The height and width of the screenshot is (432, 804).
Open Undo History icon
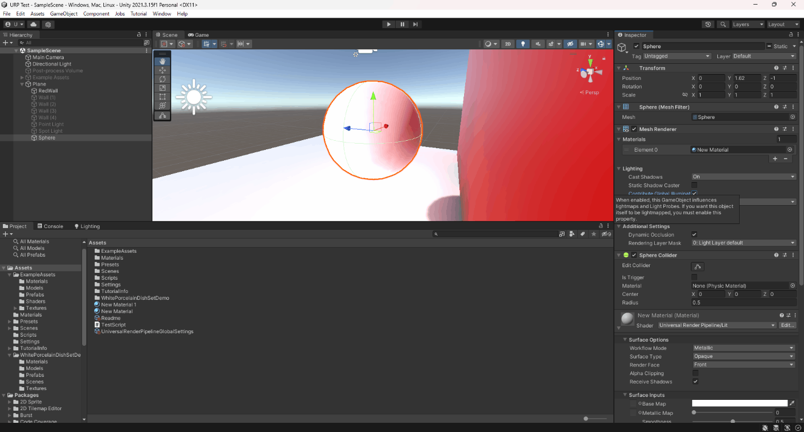click(x=708, y=25)
